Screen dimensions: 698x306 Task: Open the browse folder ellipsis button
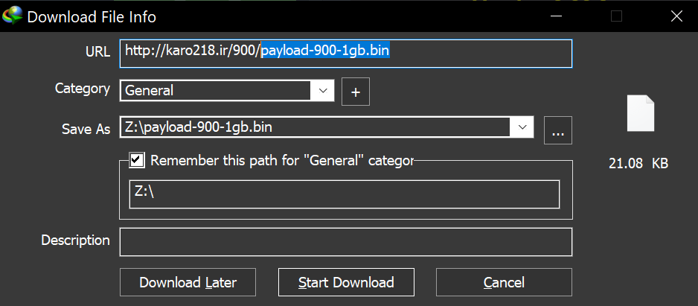click(x=558, y=130)
